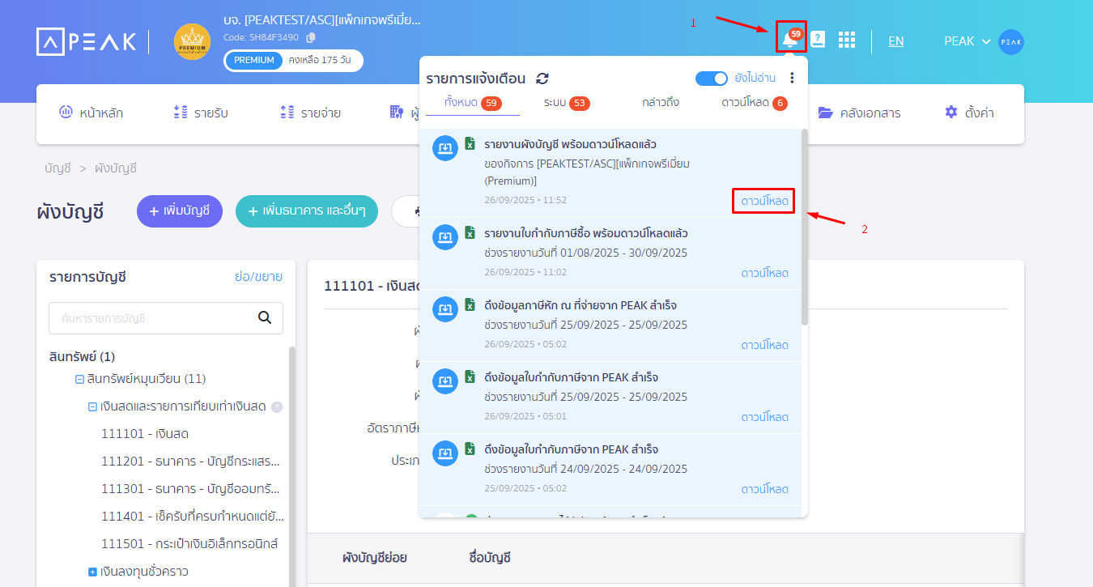1093x587 pixels.
Task: Open the apps grid icon
Action: [846, 40]
